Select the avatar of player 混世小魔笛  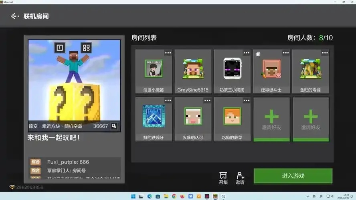coord(154,68)
